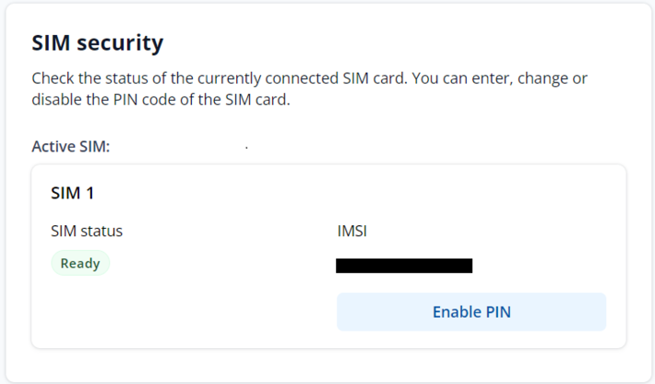Click the SIM status label
This screenshot has width=655, height=384.
click(87, 231)
